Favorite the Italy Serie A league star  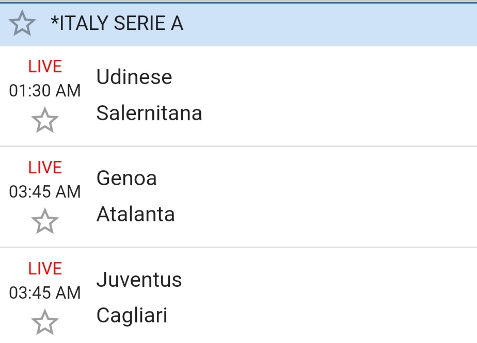[23, 24]
